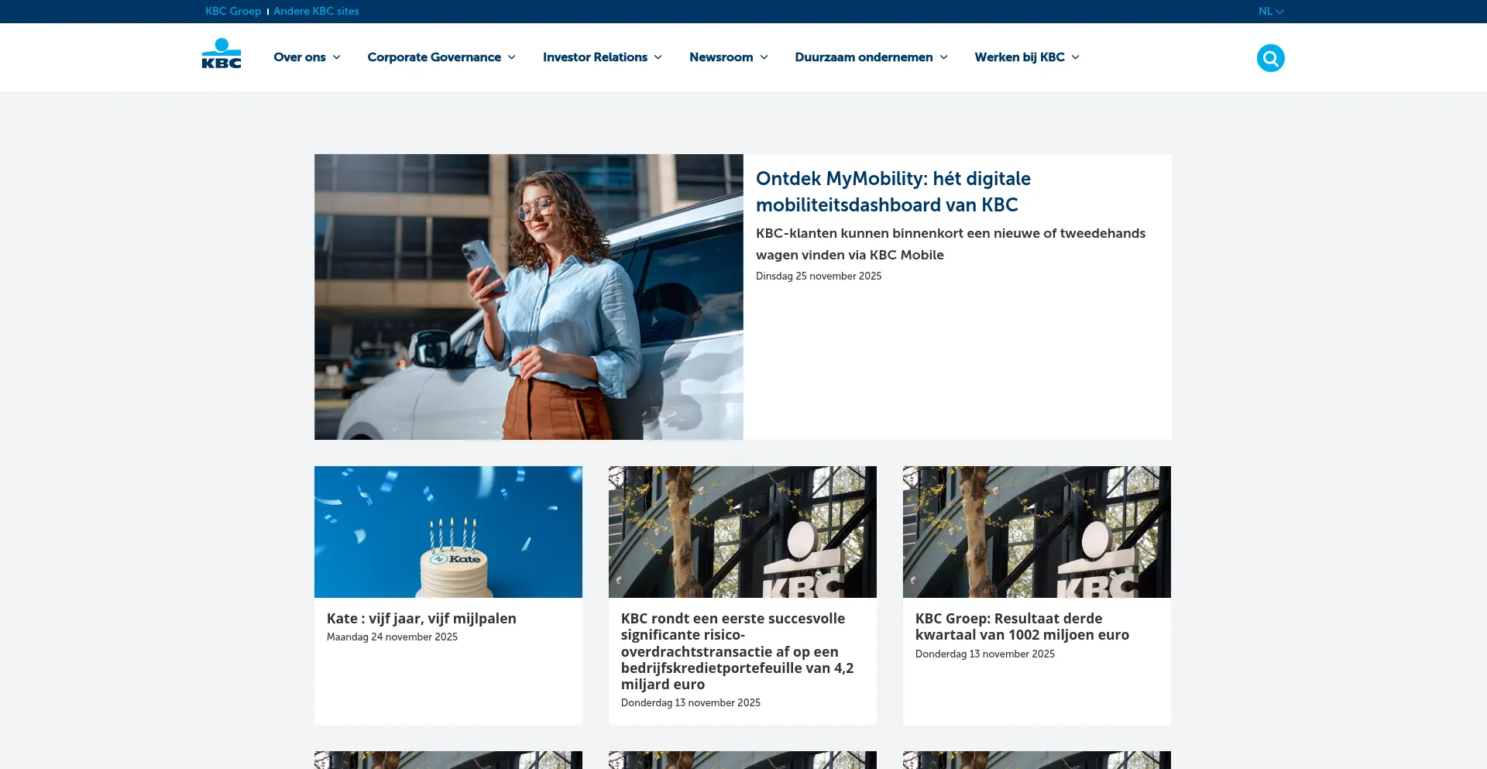Open the Investor Relations dropdown
Screen dimensions: 1487x769
pos(602,57)
